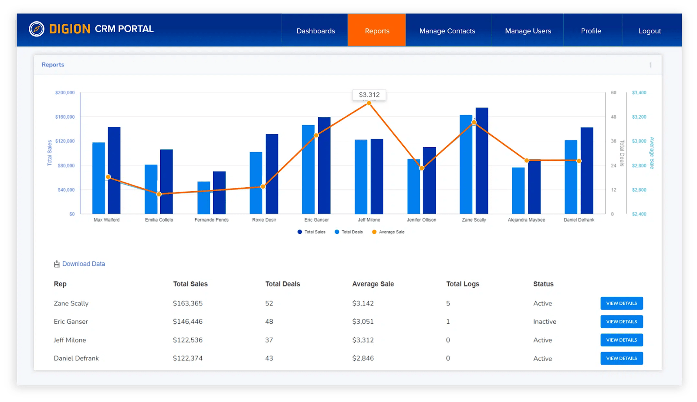Open the Reports panel three-dot options menu
The height and width of the screenshot is (402, 697).
tap(650, 64)
